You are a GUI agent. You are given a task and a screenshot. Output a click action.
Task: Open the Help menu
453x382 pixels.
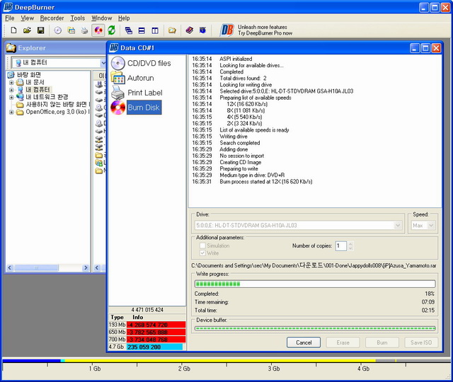pos(124,18)
